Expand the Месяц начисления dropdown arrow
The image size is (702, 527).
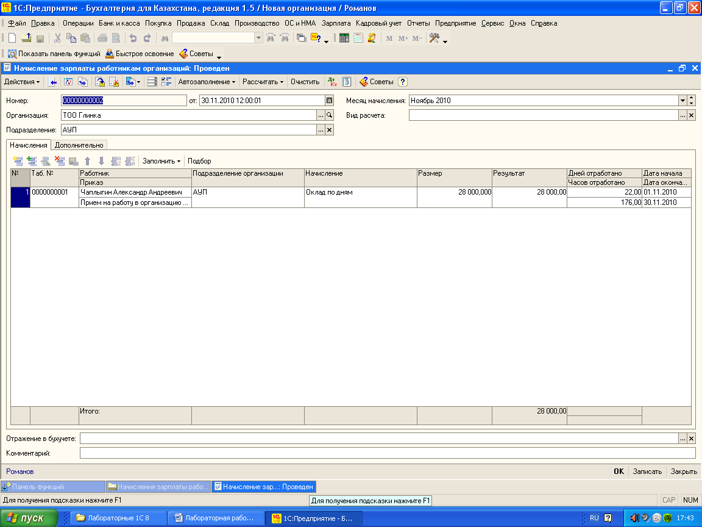tap(682, 101)
